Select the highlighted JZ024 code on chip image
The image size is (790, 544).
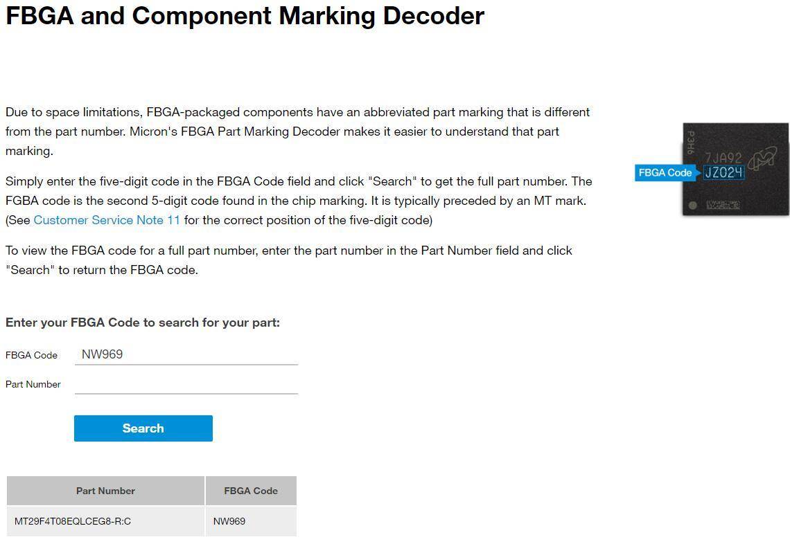[x=723, y=173]
